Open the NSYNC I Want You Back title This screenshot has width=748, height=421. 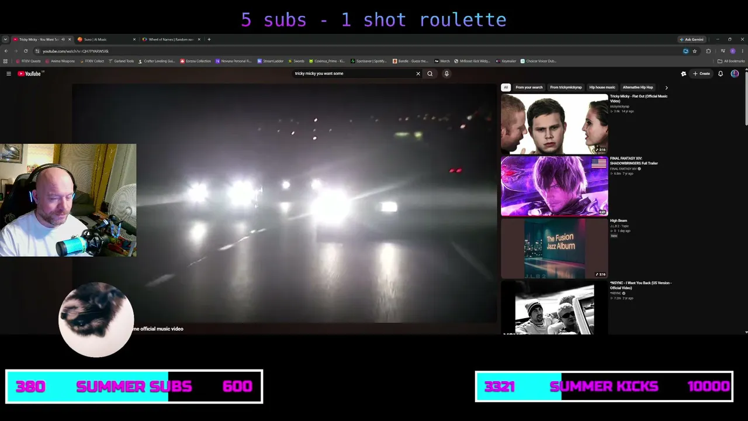(x=640, y=285)
